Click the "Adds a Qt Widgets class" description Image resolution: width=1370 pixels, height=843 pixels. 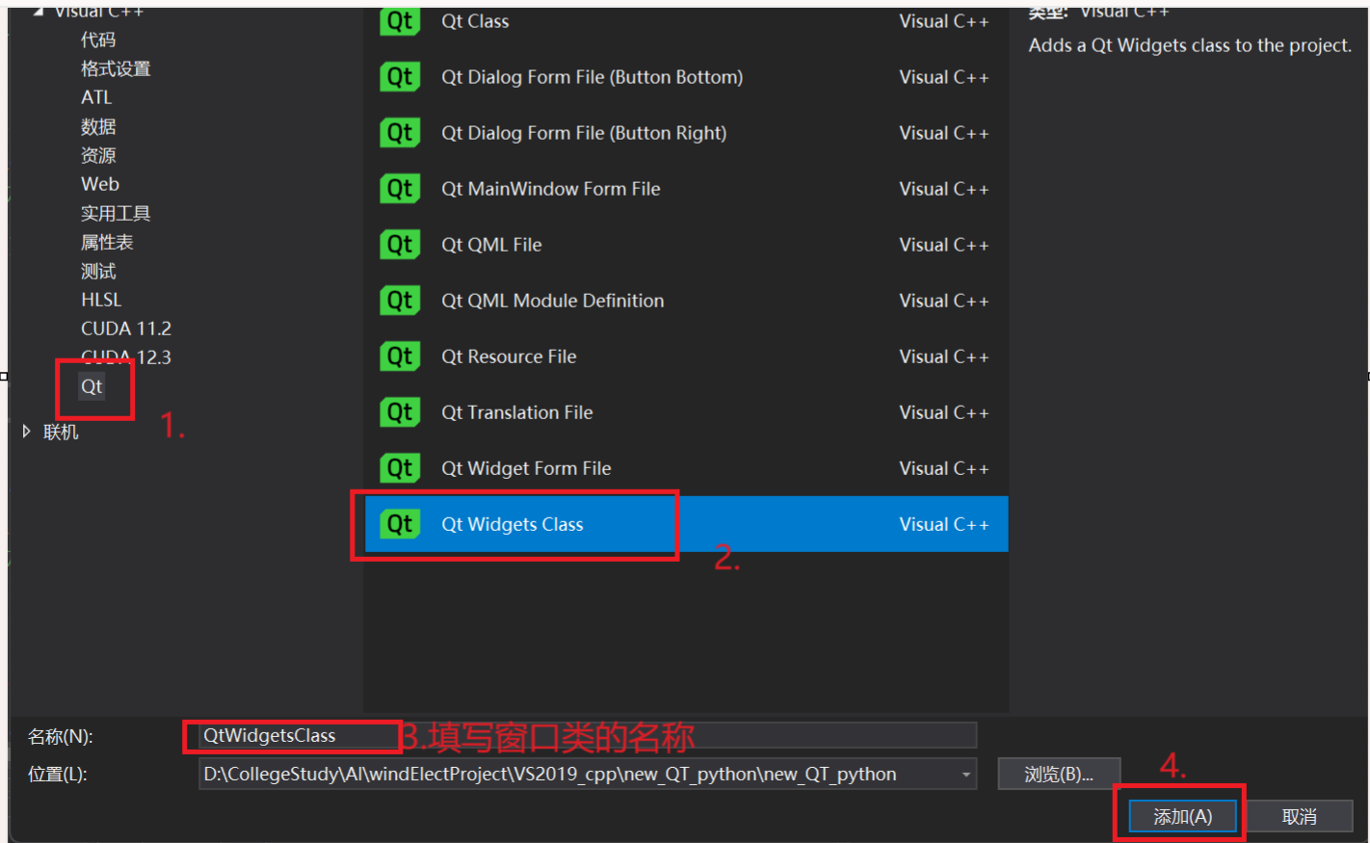[x=1190, y=45]
